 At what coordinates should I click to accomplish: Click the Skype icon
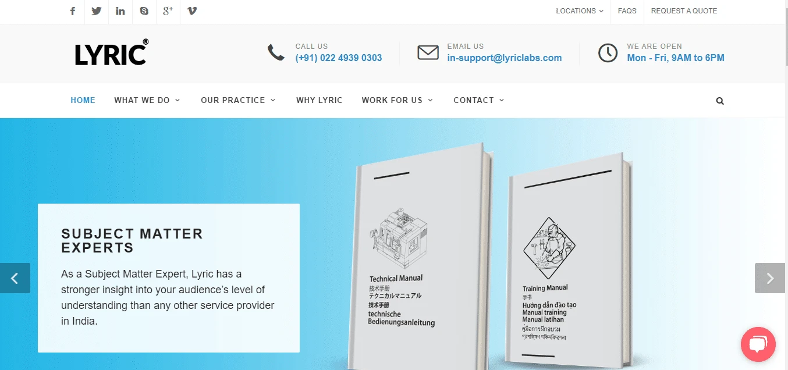point(144,11)
